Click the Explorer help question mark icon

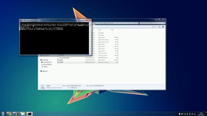click(x=163, y=27)
